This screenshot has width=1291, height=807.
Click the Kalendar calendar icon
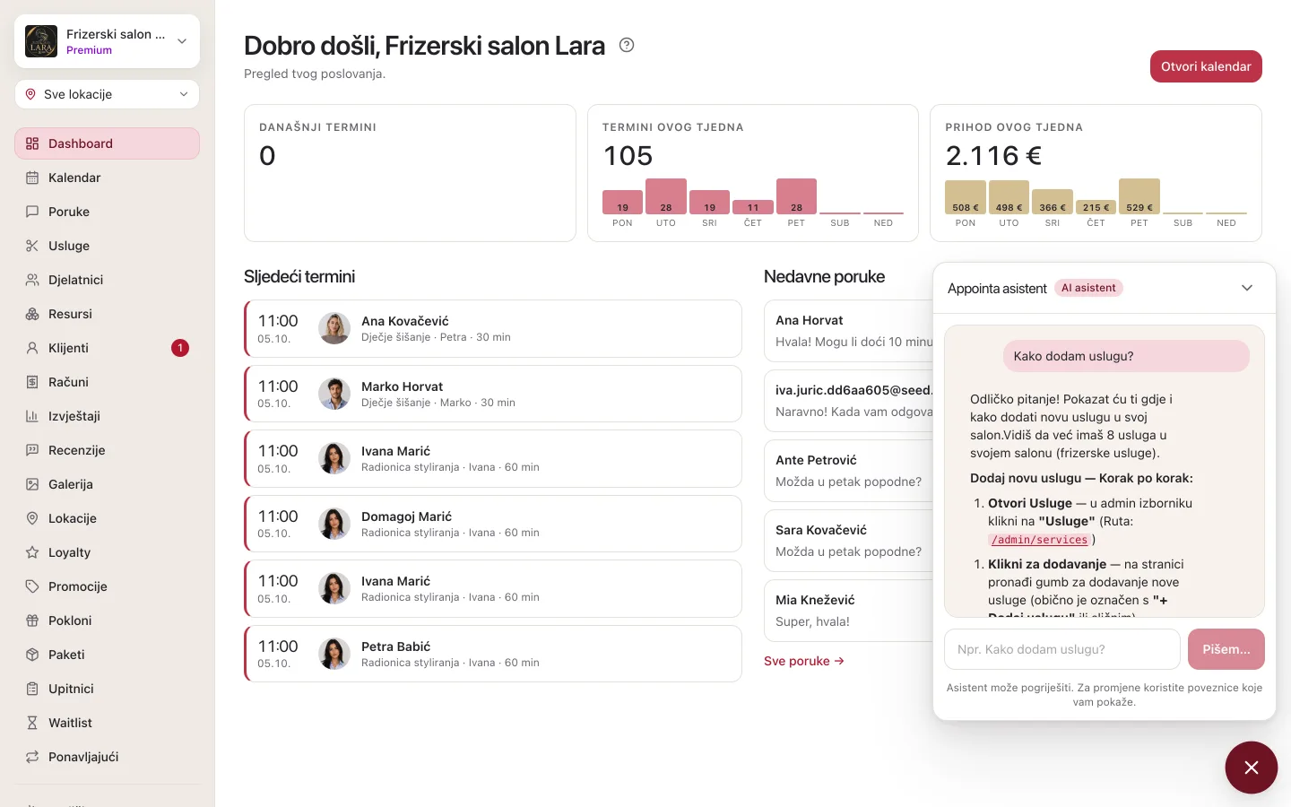click(32, 178)
